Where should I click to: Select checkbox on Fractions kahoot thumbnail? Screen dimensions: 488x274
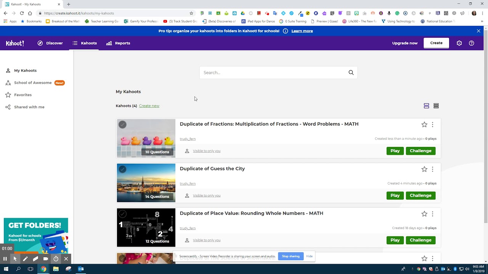tap(122, 124)
